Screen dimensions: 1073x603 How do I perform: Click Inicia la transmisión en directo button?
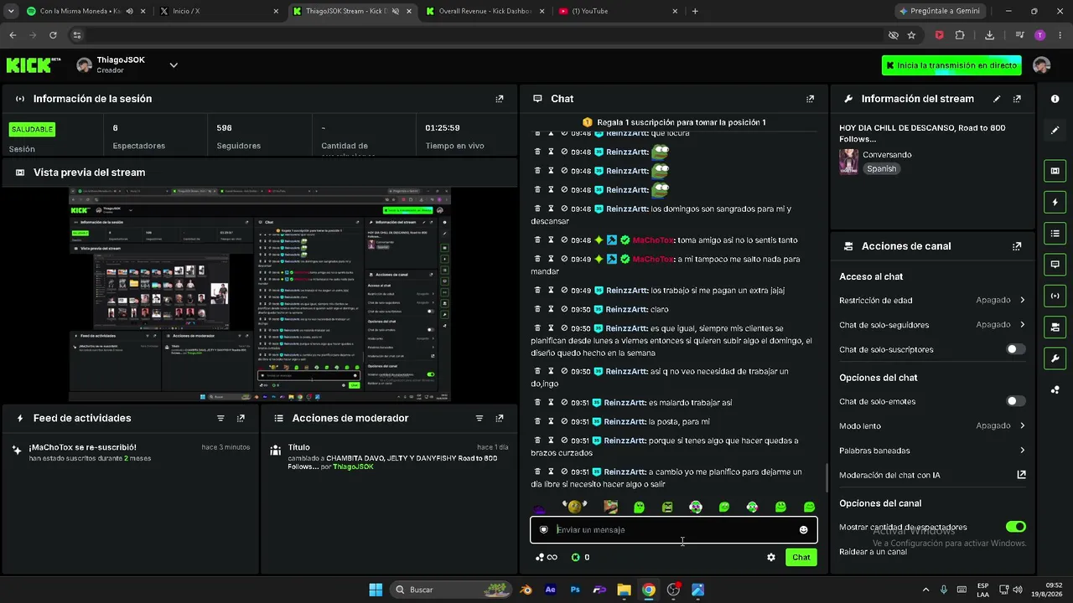[951, 65]
